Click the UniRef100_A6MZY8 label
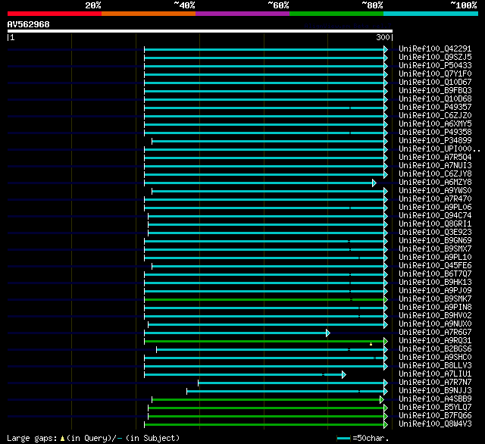 (435, 183)
